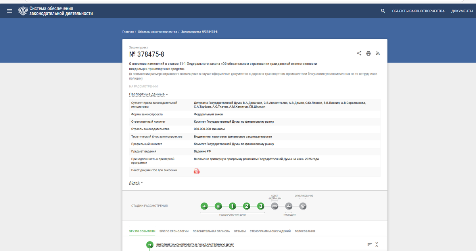Click the Федеральный закон value

click(x=208, y=114)
